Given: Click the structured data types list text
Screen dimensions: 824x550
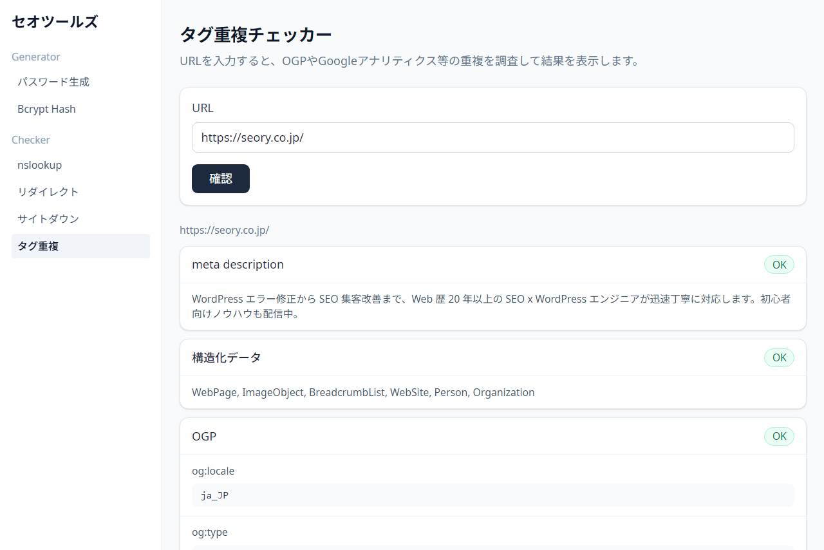Looking at the screenshot, I should [363, 393].
